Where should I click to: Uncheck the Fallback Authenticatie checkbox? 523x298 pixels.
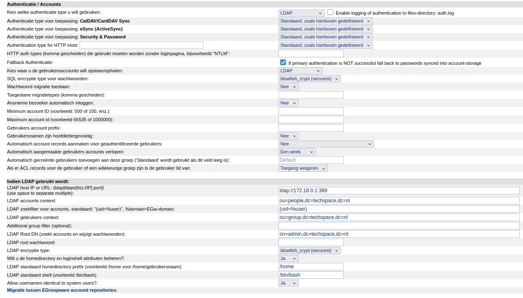pos(283,62)
